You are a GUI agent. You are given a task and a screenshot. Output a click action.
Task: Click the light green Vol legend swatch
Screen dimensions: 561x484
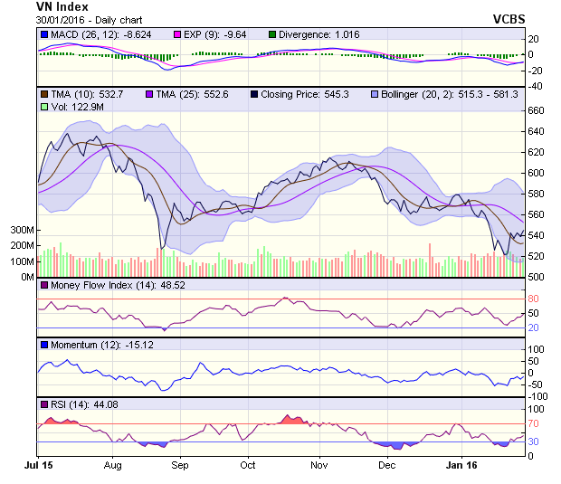point(43,108)
